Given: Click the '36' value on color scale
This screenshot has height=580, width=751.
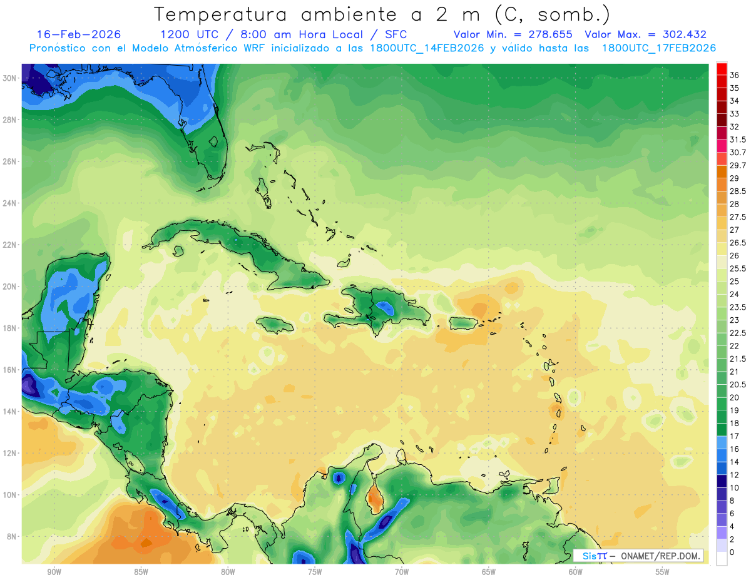Looking at the screenshot, I should pyautogui.click(x=735, y=75).
